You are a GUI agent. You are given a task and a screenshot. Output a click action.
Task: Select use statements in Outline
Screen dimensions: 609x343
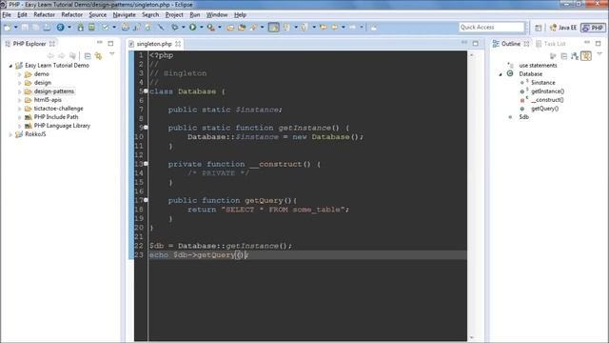coord(538,66)
